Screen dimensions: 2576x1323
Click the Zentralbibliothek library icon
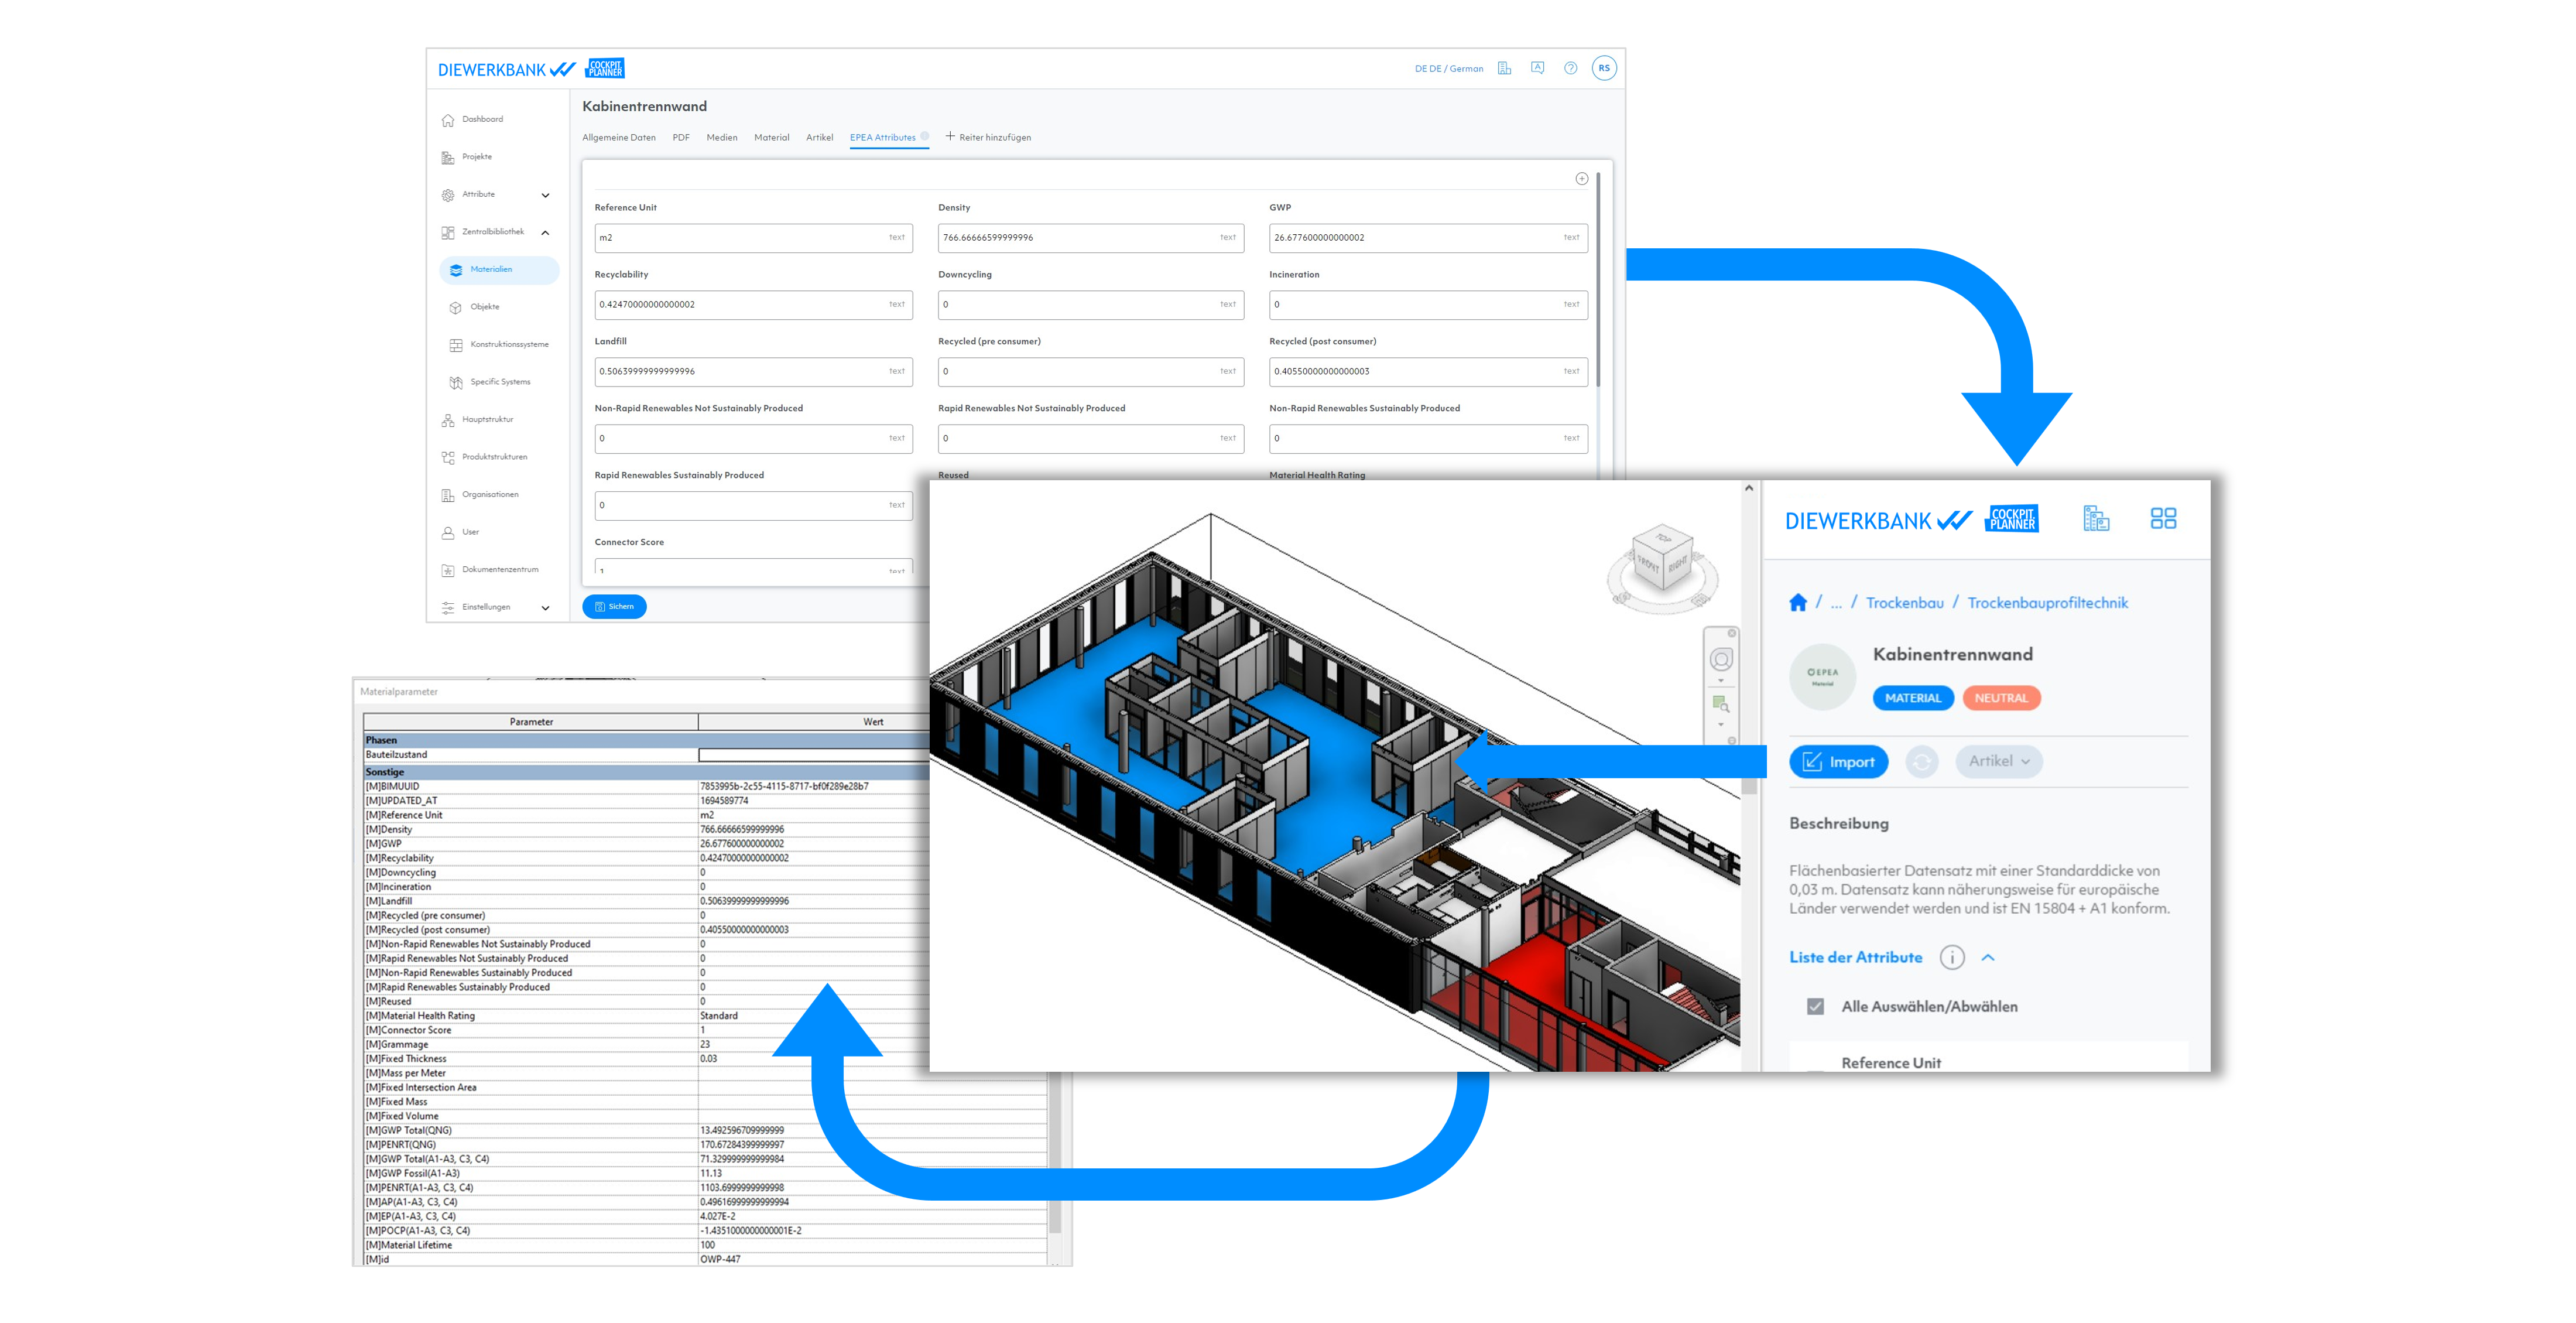pyautogui.click(x=448, y=232)
